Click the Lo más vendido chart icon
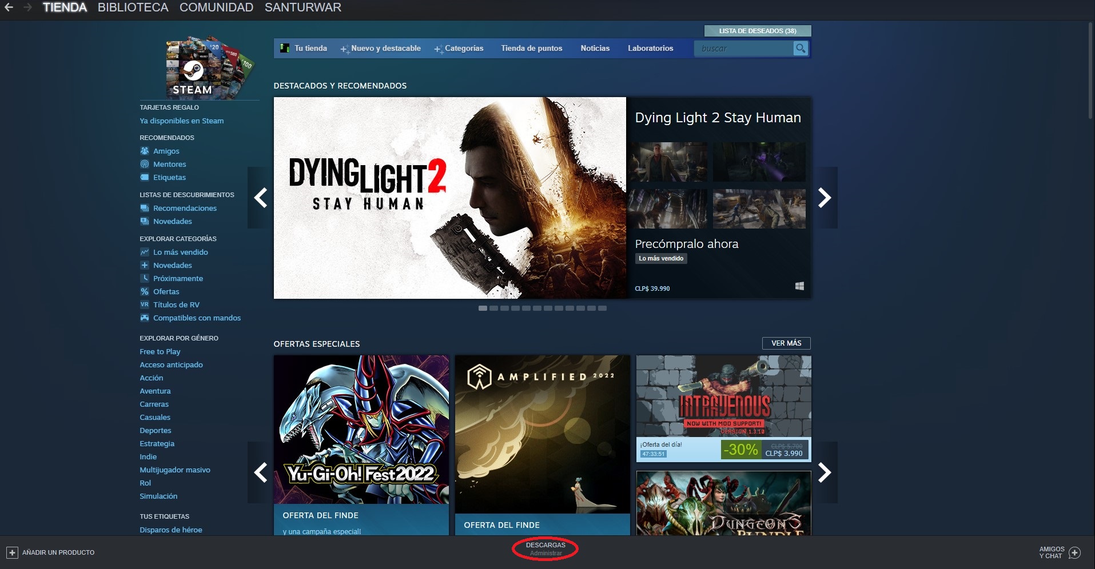1095x569 pixels. pos(145,252)
